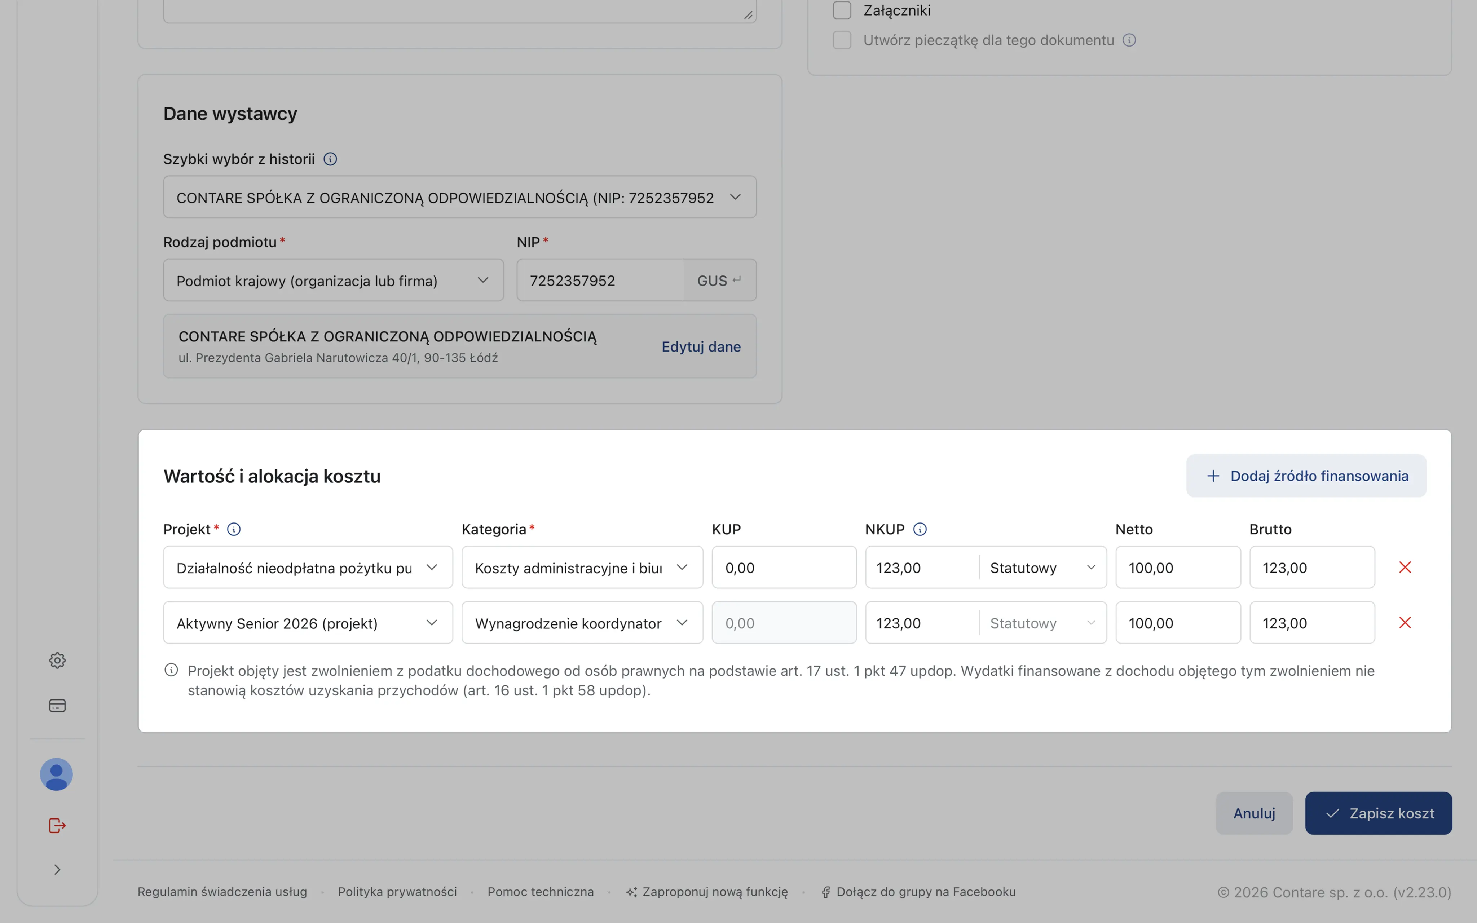Viewport: 1477px width, 923px height.
Task: Click the billing card sidebar icon
Action: coord(57,706)
